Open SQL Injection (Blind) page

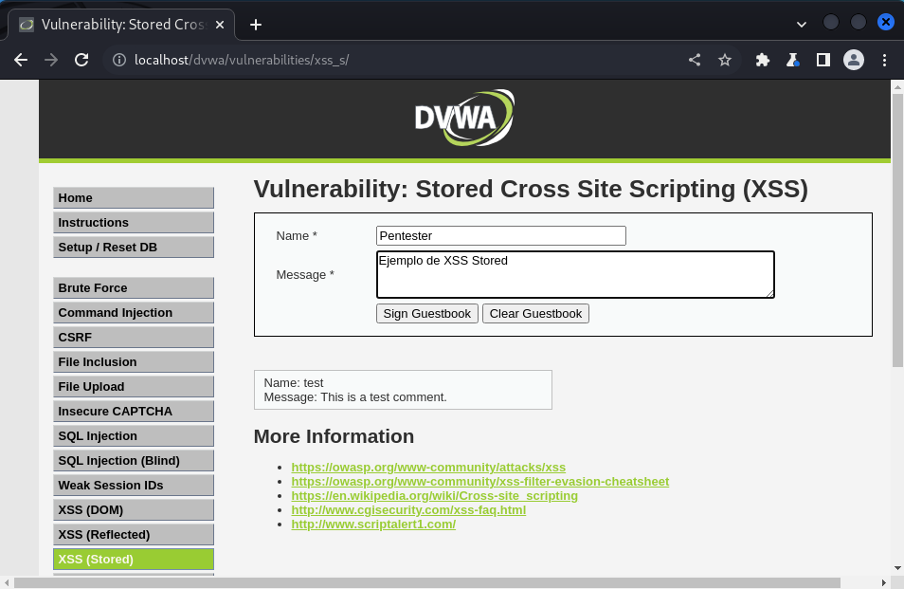(x=134, y=461)
